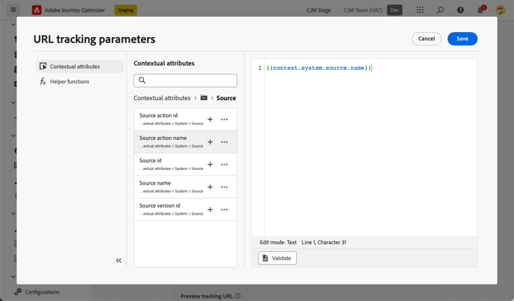Collapse the left panel with double chevron
514x301 pixels.
click(x=119, y=261)
